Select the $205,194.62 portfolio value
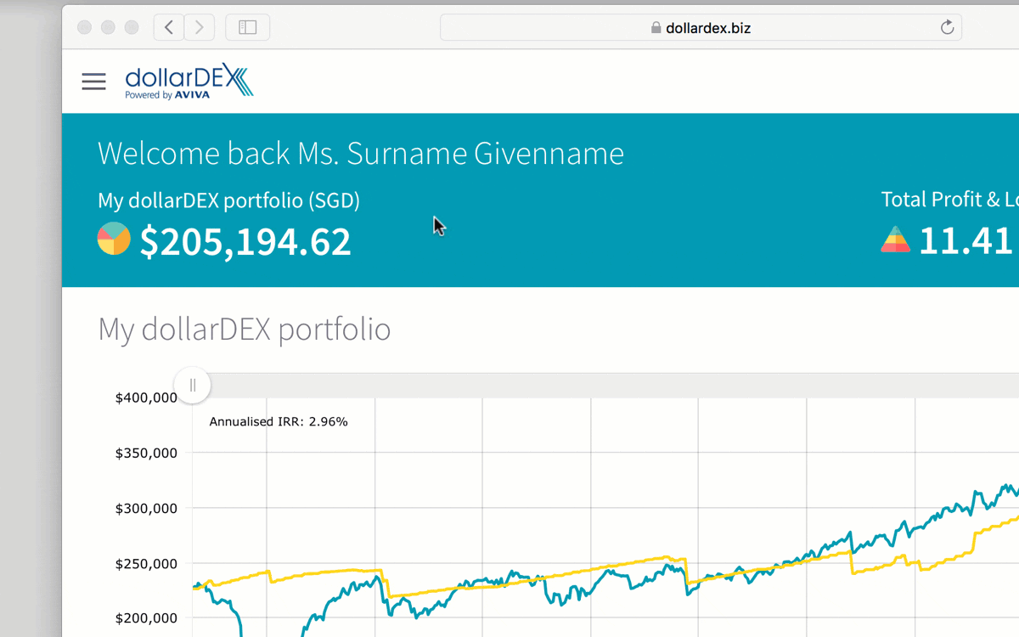 (245, 242)
